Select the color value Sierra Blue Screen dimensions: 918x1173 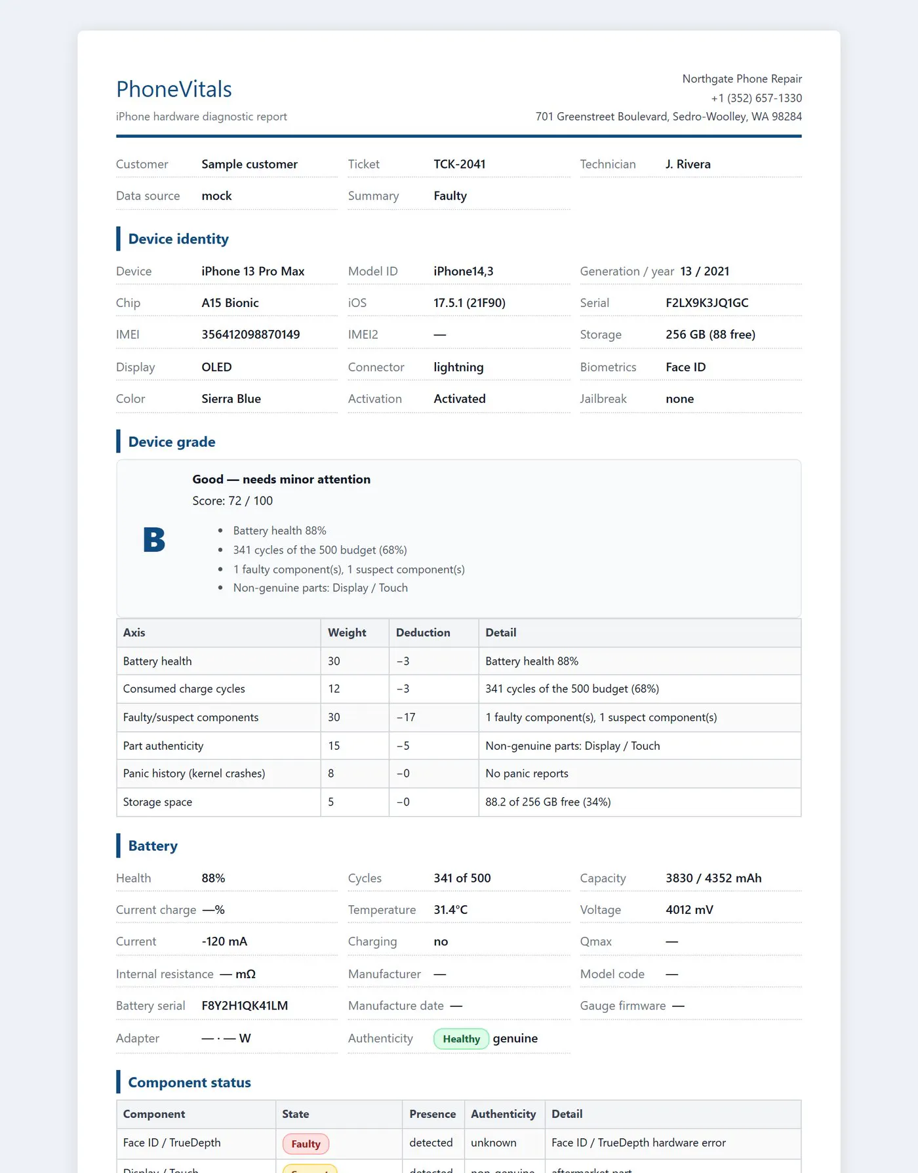tap(231, 398)
